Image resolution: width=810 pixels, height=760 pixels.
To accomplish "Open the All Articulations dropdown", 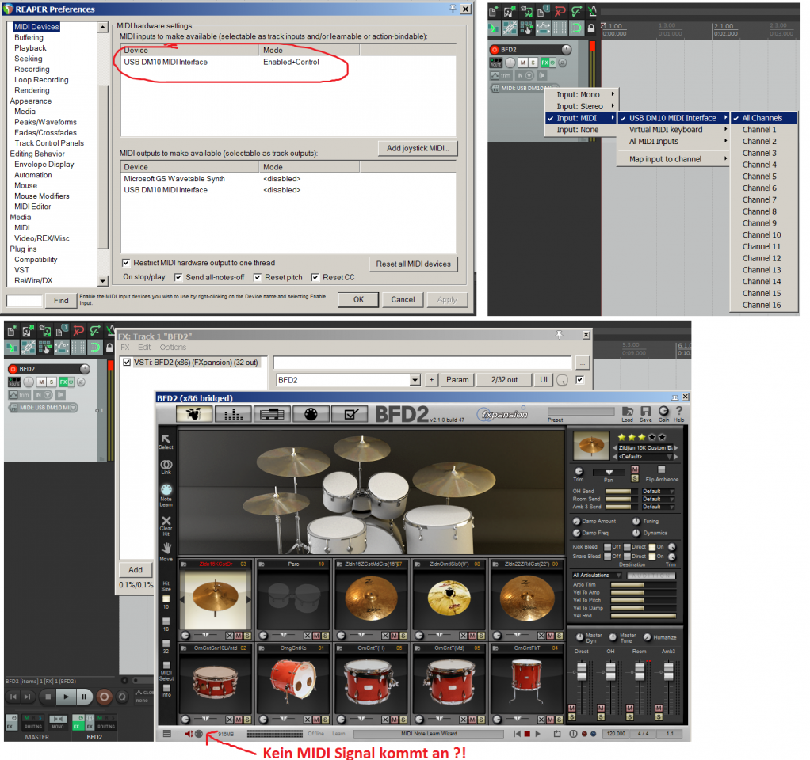I will 597,575.
